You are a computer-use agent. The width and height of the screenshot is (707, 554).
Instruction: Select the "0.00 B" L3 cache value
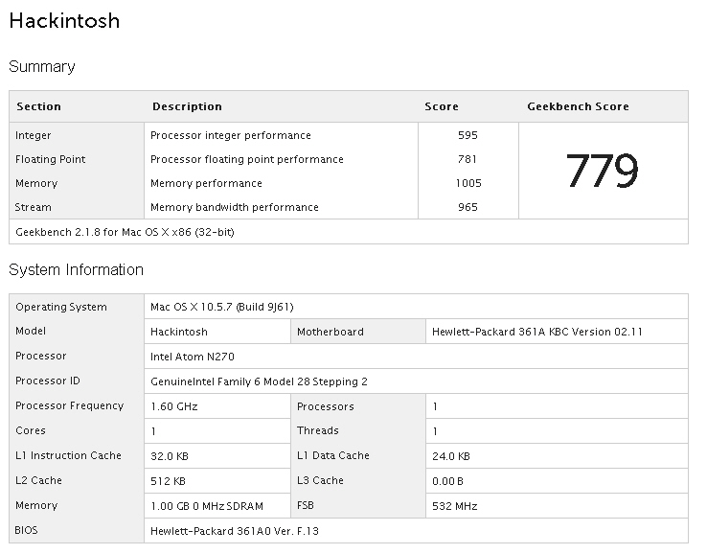(x=447, y=481)
